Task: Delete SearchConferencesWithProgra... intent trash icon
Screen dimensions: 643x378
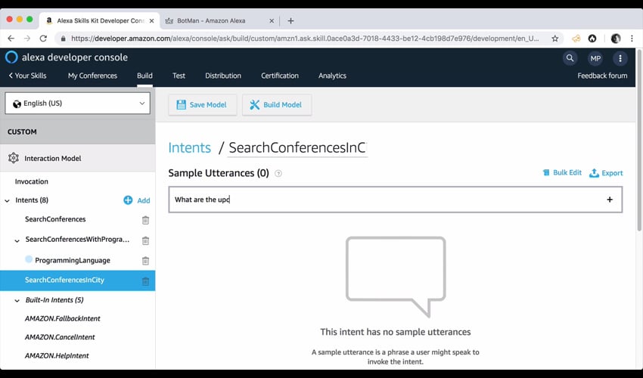Action: pyautogui.click(x=145, y=240)
